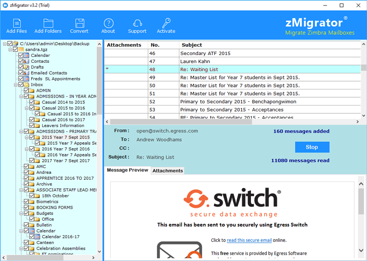
Task: Click the AMC folder icon
Action: 32,167
